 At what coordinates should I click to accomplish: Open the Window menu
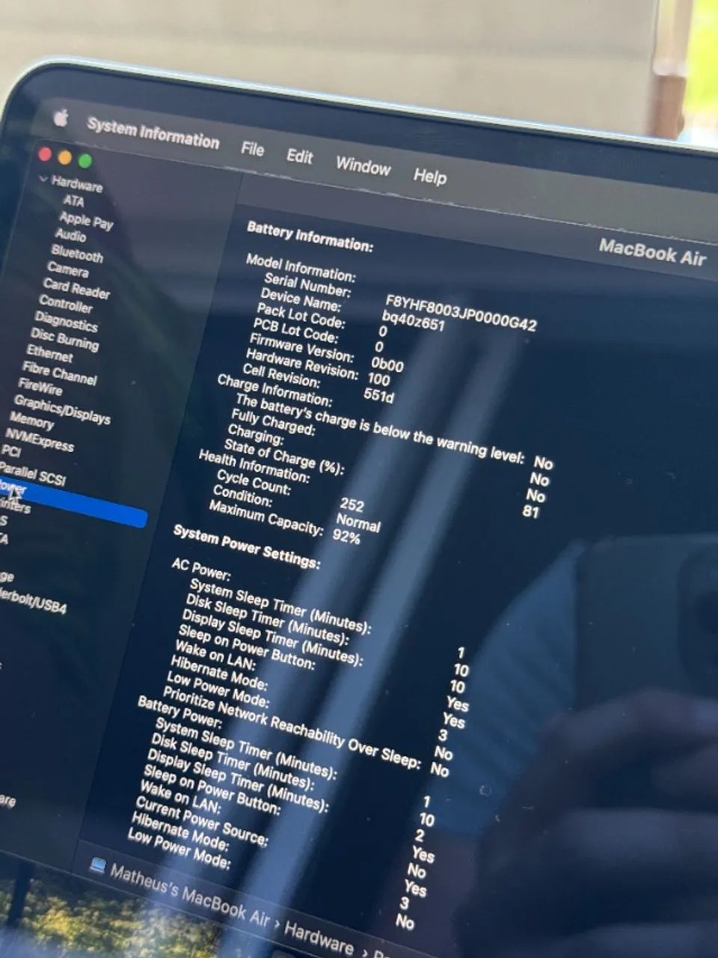(363, 165)
